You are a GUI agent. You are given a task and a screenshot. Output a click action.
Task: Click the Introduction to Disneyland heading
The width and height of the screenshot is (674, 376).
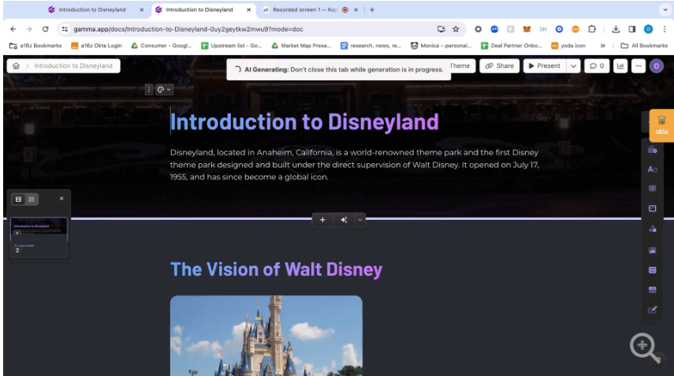304,121
